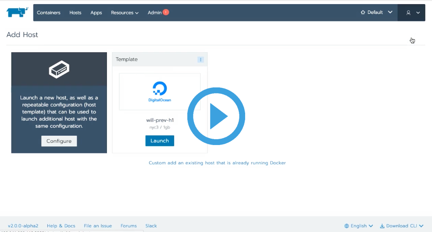Open the Apps menu
The height and width of the screenshot is (232, 432).
pos(96,13)
